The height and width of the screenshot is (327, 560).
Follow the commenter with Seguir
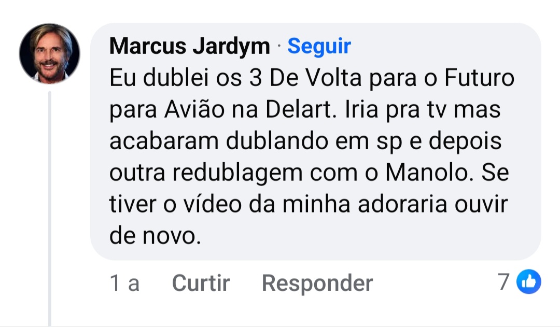[319, 47]
